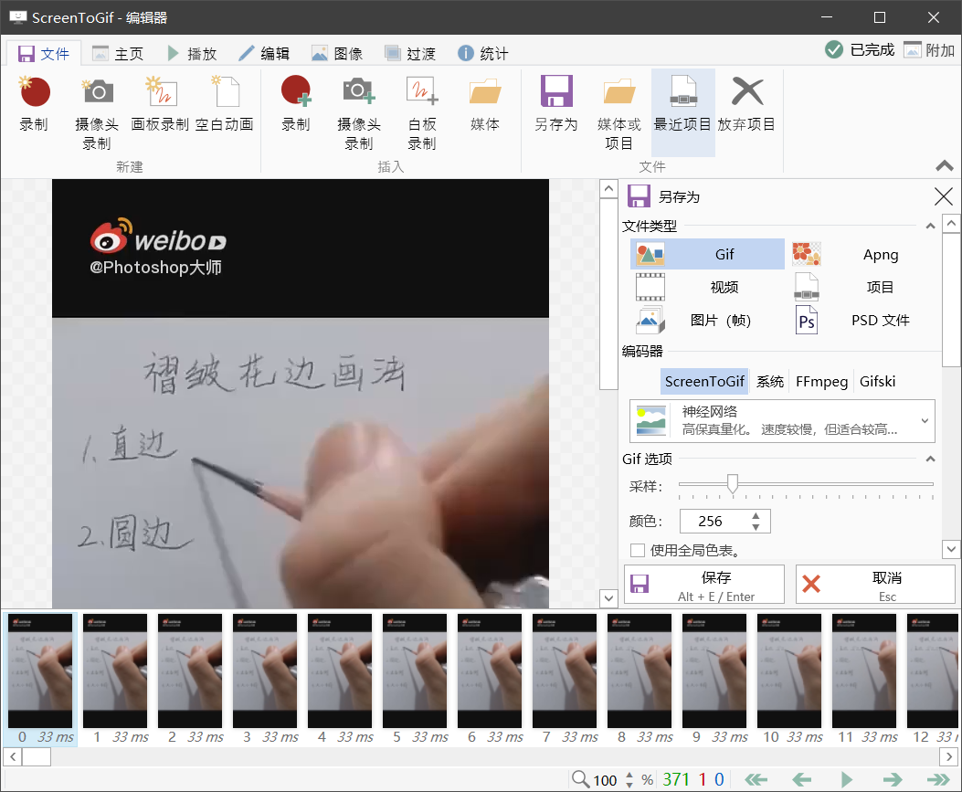Close the 另存为 panel
The height and width of the screenshot is (792, 962).
coord(944,196)
